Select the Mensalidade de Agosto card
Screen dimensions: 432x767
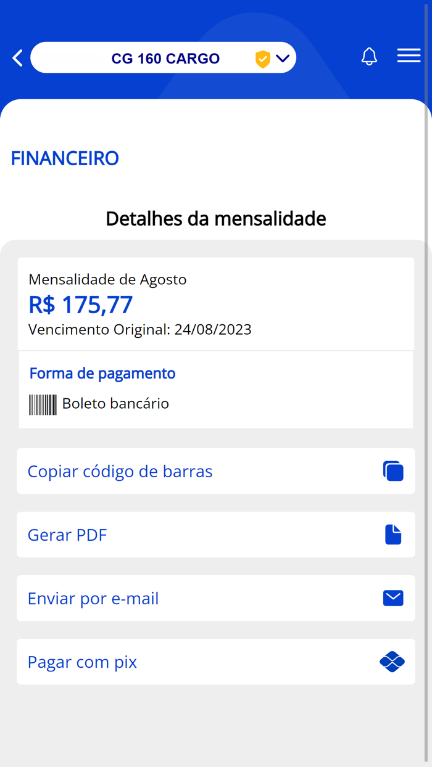pyautogui.click(x=108, y=279)
